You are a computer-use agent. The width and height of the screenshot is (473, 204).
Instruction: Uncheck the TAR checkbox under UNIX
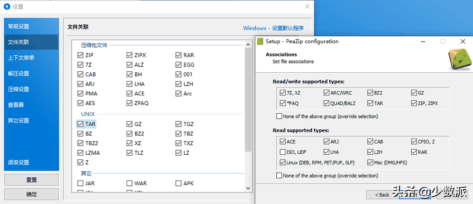coord(80,124)
